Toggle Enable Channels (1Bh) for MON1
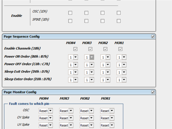Screen dimensions: 172x129 pyautogui.click(x=120, y=49)
